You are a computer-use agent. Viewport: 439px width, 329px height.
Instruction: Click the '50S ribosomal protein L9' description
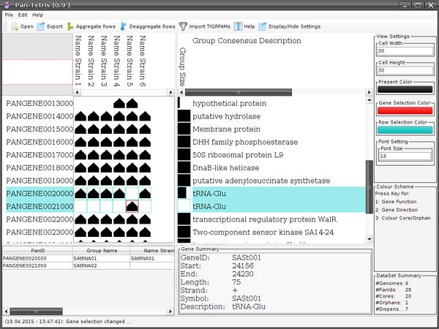pos(238,155)
